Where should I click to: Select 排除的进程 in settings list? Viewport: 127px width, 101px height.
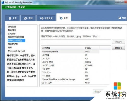tap(13, 44)
